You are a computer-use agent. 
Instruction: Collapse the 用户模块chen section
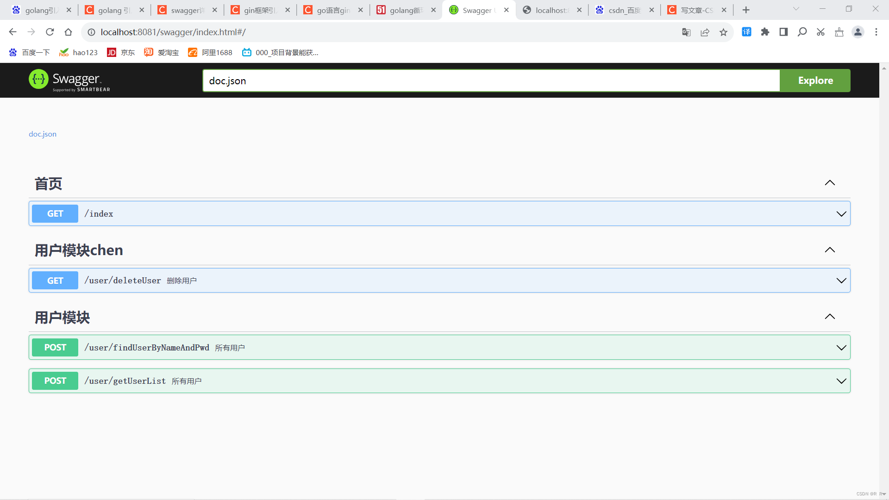click(830, 250)
